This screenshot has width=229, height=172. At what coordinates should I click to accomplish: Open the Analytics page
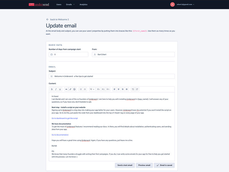click(83, 5)
